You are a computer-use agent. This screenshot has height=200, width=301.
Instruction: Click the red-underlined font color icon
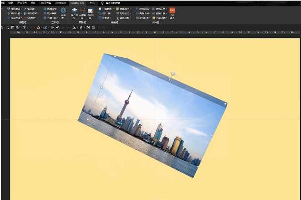pos(39,28)
